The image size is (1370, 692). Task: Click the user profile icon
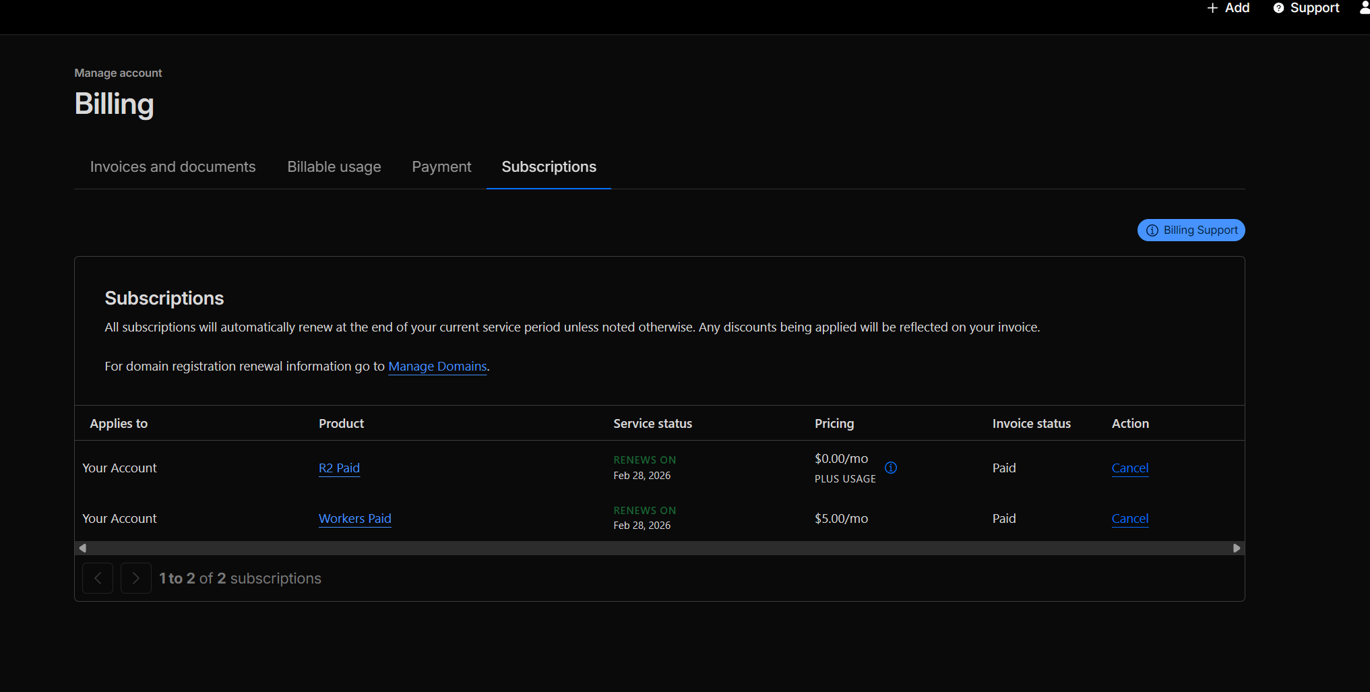coord(1364,8)
